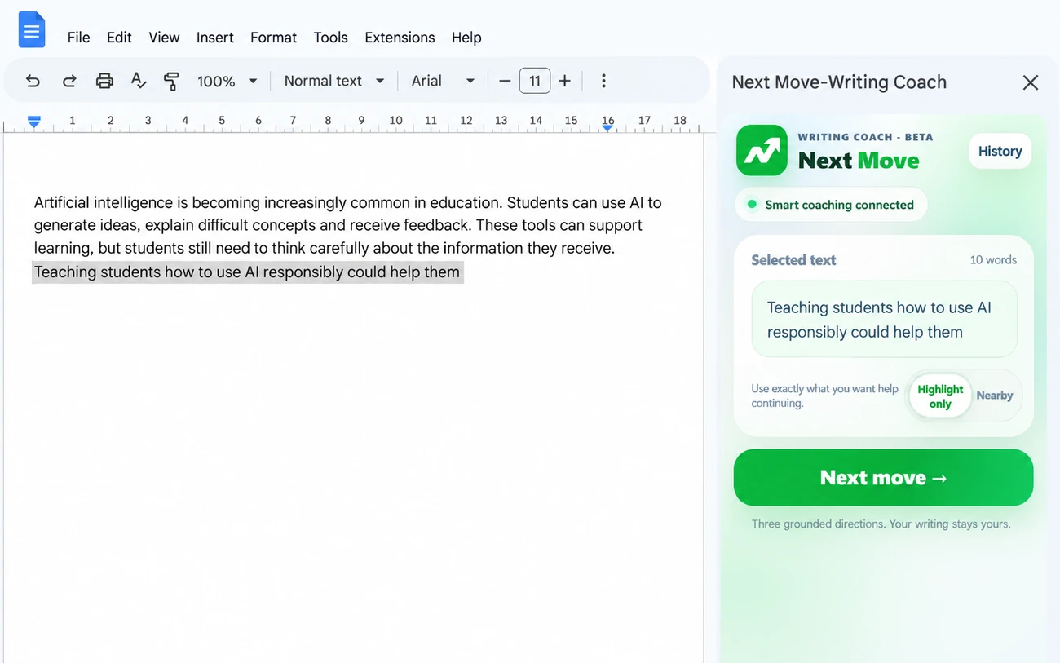This screenshot has width=1060, height=663.
Task: Click the font size field showing 11
Action: 535,81
